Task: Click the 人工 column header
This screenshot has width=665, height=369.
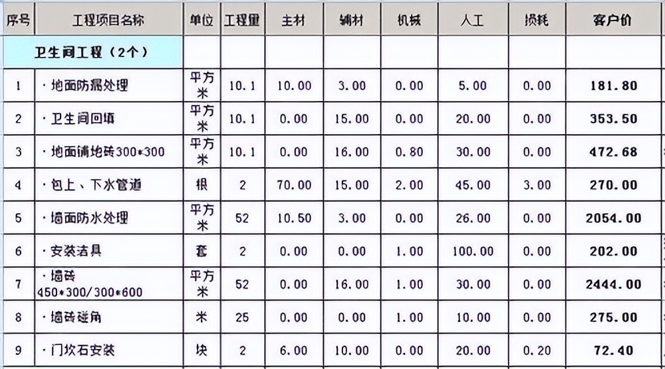Action: [x=472, y=21]
